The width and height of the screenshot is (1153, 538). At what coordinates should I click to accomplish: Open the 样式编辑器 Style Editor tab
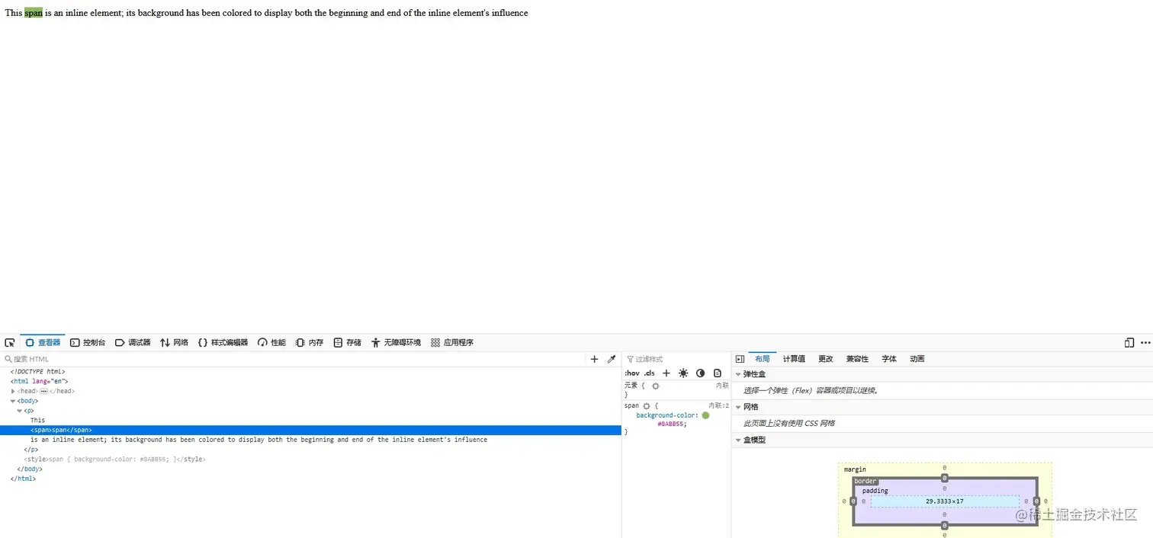223,343
